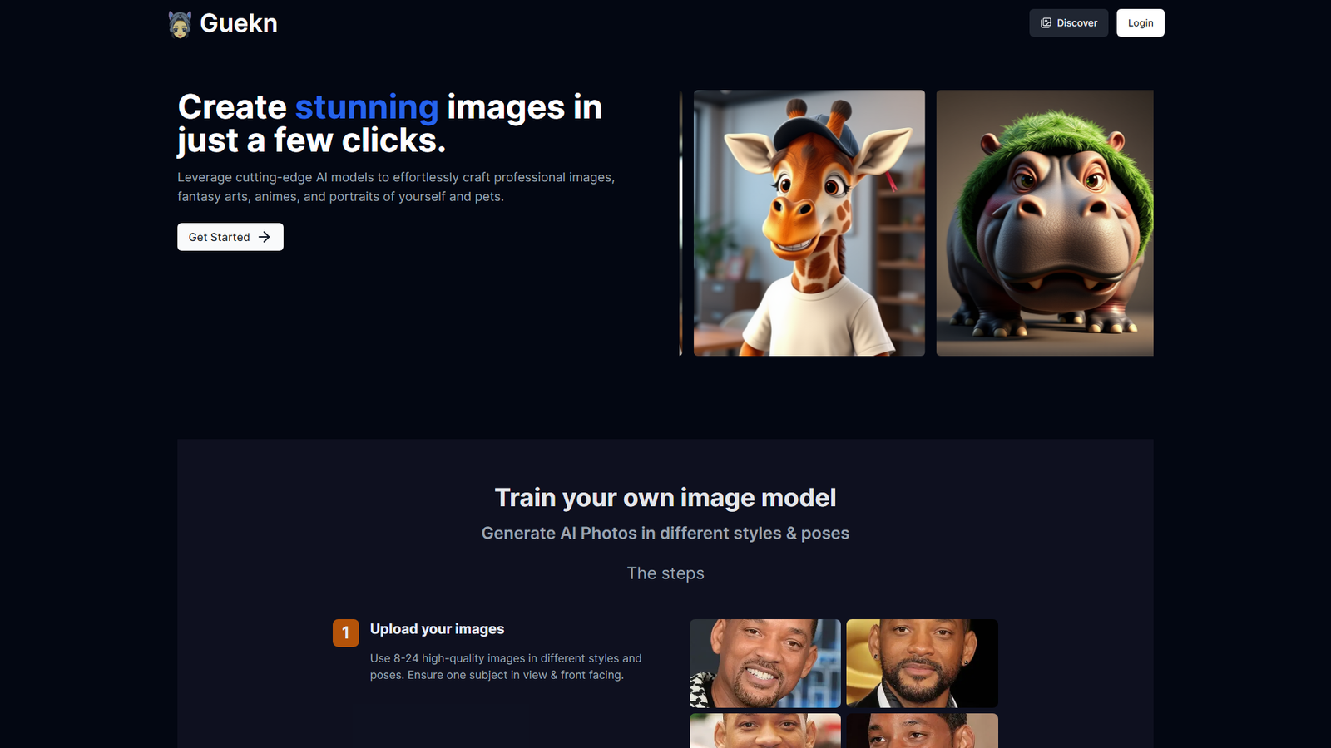
Task: Open the sample photo with earring and yellow background
Action: coord(922,663)
